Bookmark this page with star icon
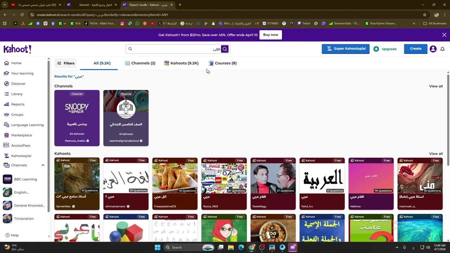Viewport: 450px width, 253px height. (x=425, y=15)
